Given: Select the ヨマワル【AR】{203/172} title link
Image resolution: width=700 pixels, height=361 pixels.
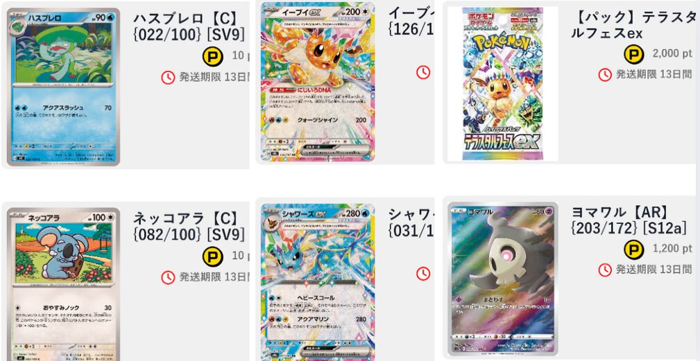Looking at the screenshot, I should point(629,220).
